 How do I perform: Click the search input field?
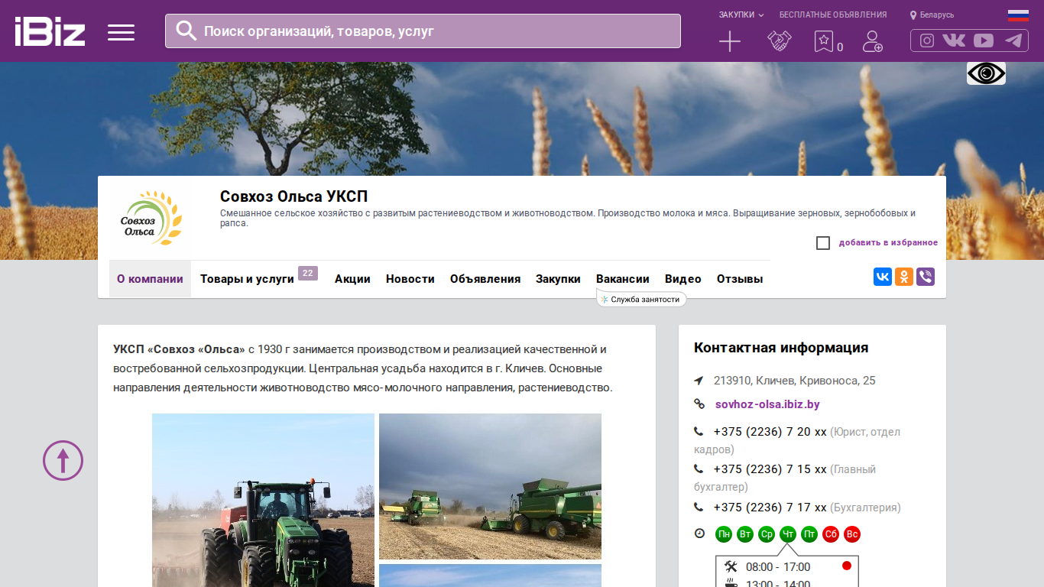click(x=423, y=31)
